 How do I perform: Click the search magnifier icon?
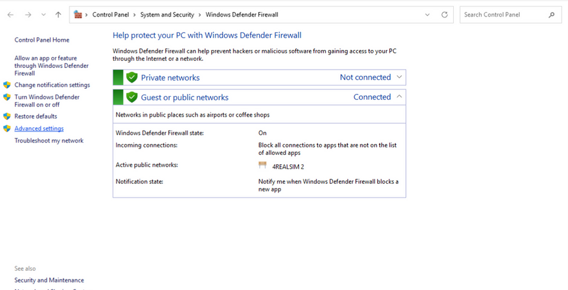tap(552, 15)
